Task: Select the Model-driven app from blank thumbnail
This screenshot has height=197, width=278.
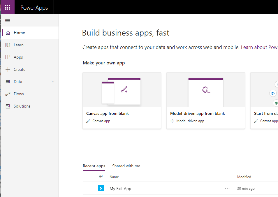Action: [x=206, y=90]
